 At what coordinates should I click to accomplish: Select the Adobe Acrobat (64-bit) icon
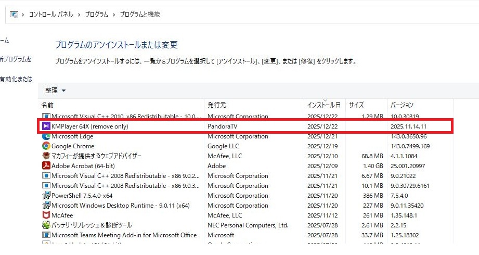pyautogui.click(x=46, y=166)
